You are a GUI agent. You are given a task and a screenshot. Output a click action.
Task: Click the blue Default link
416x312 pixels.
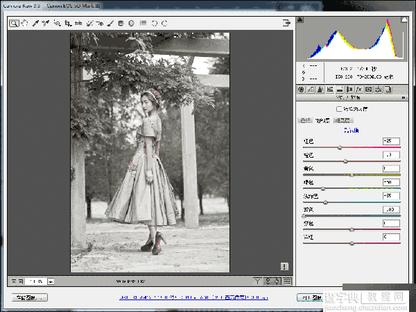(x=352, y=131)
